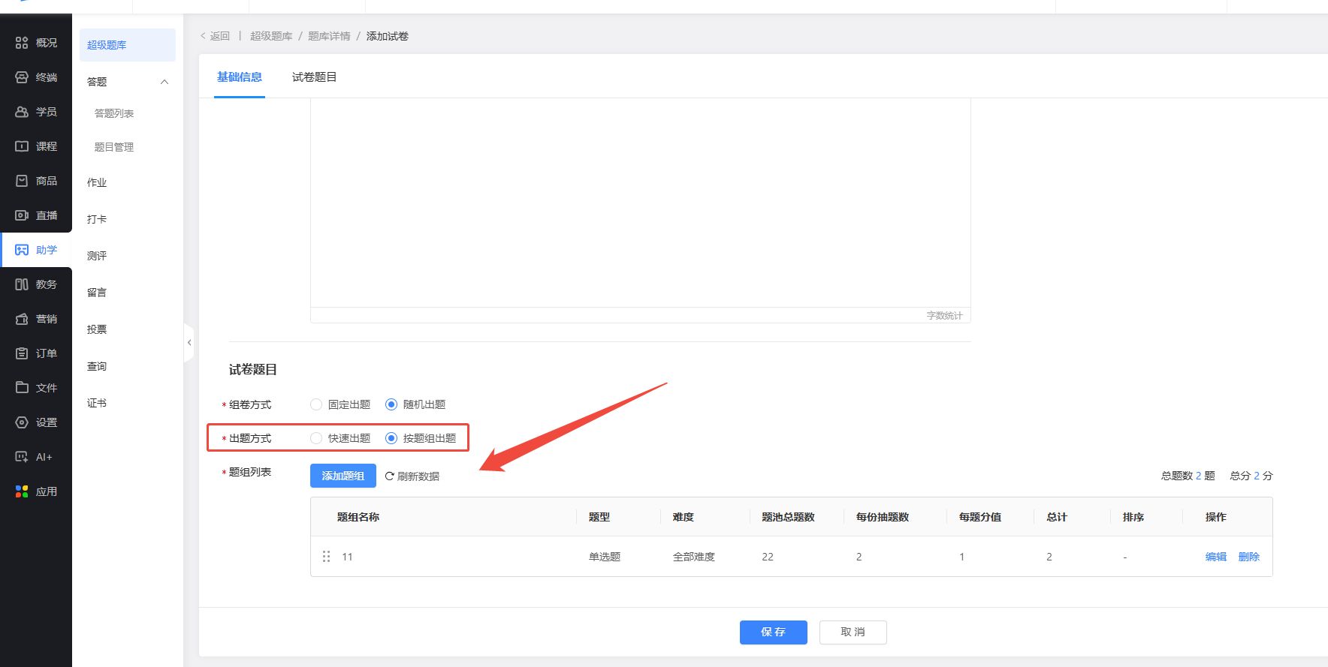Click the 每份抽题数 column header
Image resolution: width=1328 pixels, height=667 pixels.
tap(883, 517)
